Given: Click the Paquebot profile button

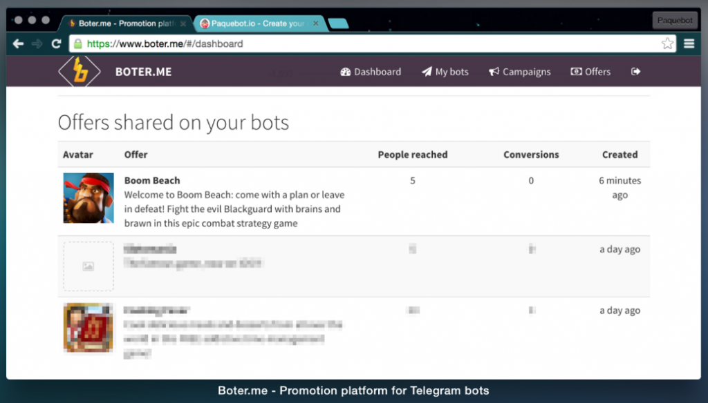Looking at the screenshot, I should pyautogui.click(x=675, y=20).
